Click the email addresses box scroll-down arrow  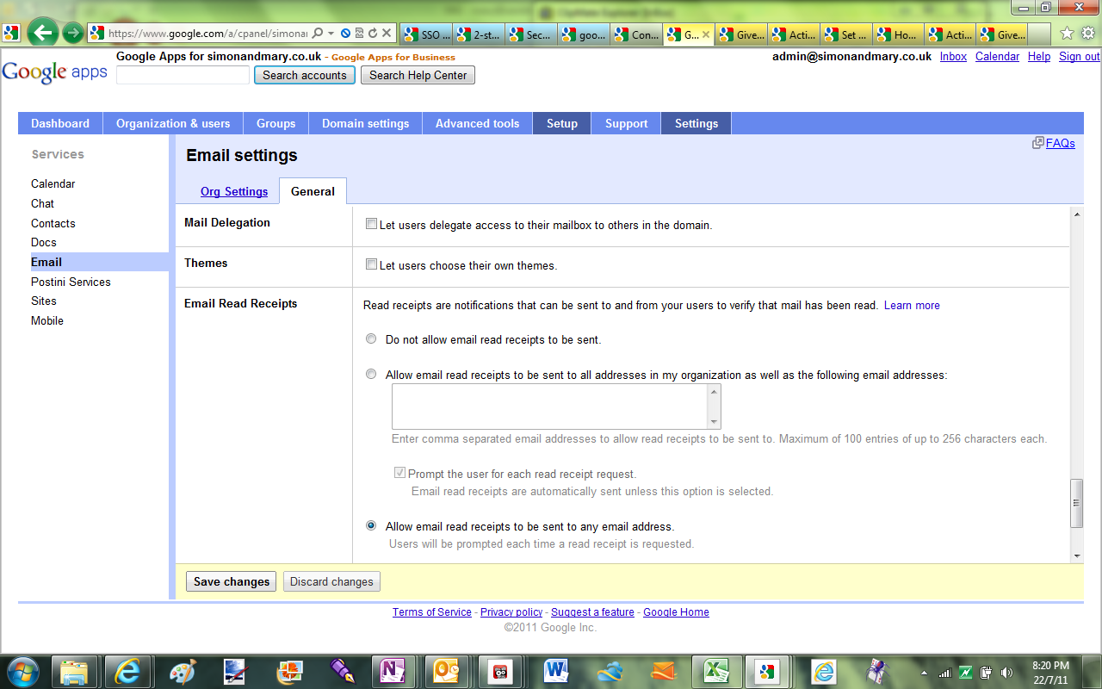coord(714,422)
